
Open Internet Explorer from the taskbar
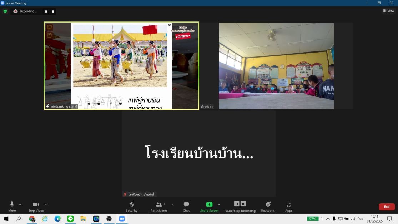coord(45,219)
